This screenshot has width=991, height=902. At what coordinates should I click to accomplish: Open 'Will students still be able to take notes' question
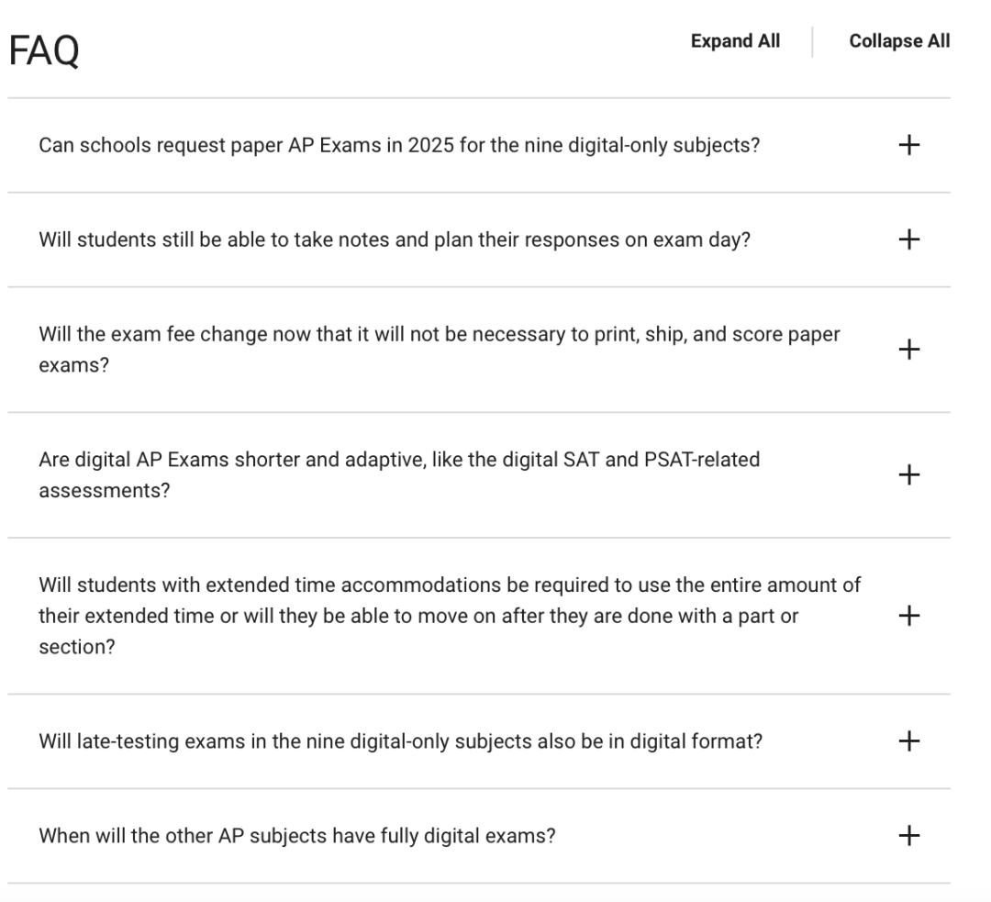[x=395, y=240]
